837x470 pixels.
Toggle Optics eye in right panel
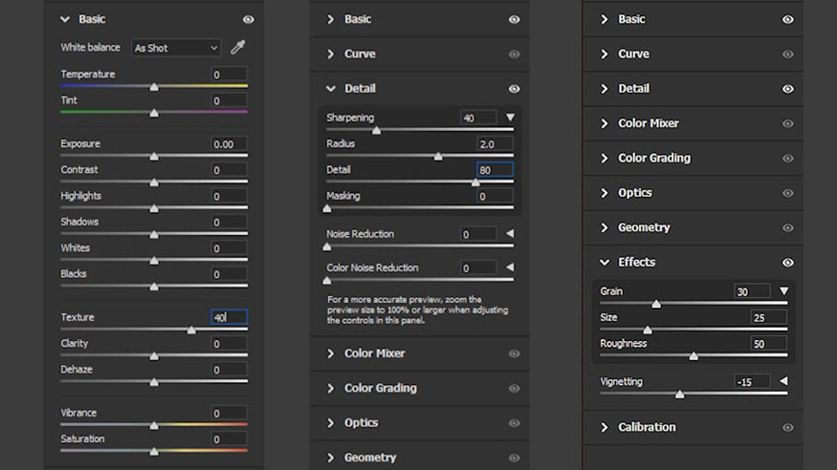(x=788, y=193)
